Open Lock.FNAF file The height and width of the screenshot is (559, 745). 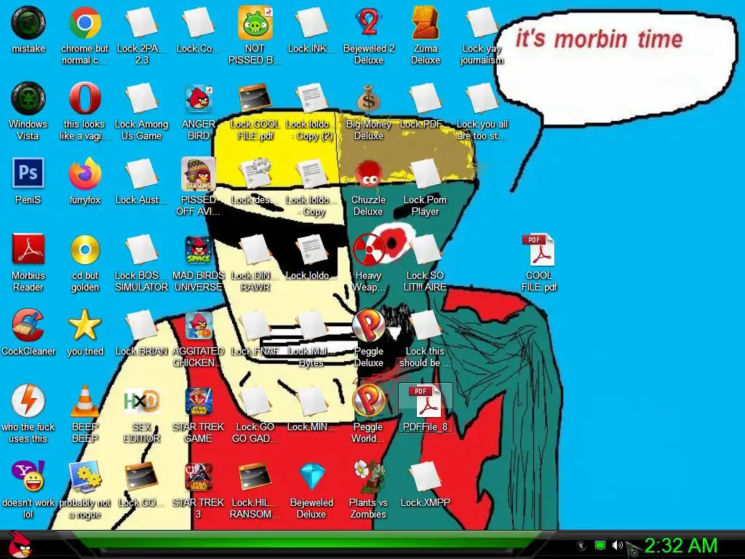[x=255, y=325]
